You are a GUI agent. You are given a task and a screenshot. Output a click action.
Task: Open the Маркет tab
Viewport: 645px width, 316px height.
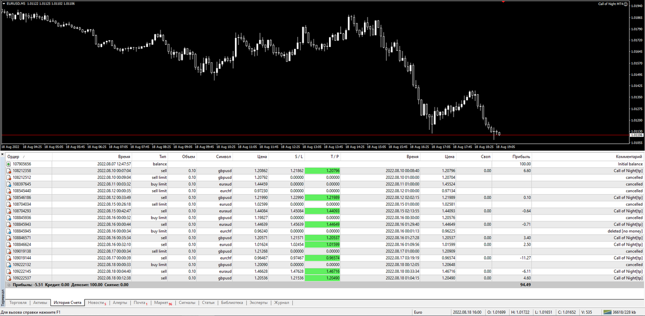coord(162,303)
